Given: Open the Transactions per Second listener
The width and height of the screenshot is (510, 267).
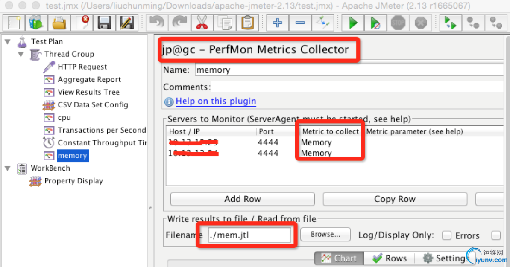Looking at the screenshot, I should [102, 130].
